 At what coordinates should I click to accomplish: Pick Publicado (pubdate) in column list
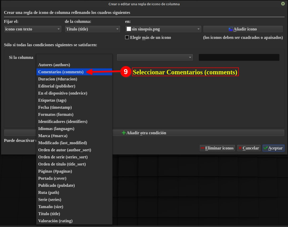click(56, 185)
